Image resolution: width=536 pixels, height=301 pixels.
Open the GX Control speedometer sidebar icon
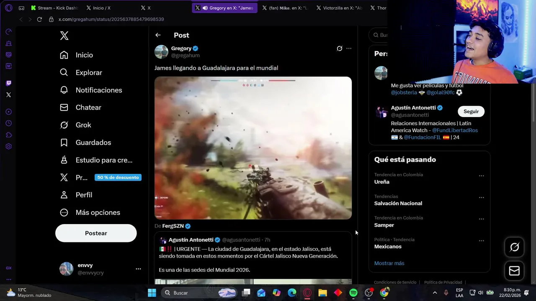point(8,32)
